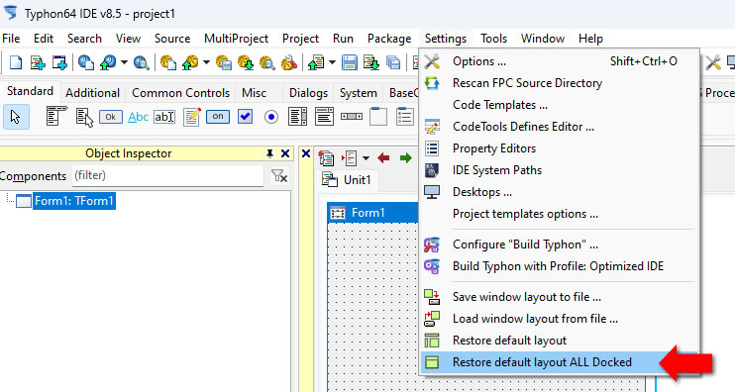Select the arrow pointer tool in component palette

(x=16, y=117)
